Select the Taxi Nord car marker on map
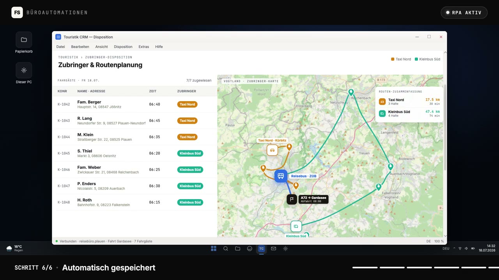 tap(272, 150)
